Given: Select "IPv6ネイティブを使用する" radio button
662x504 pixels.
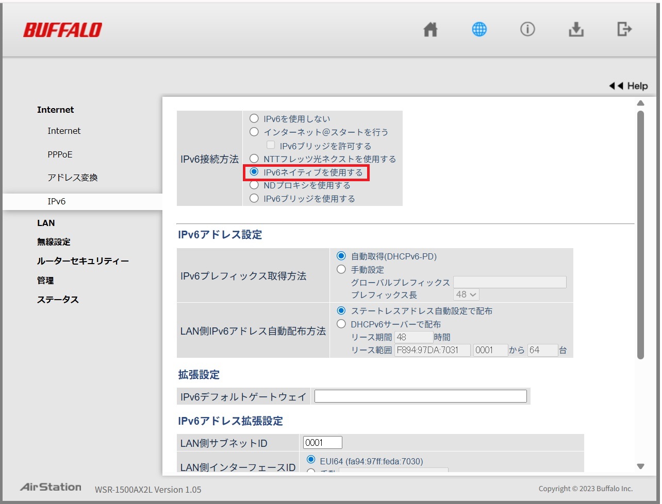Looking at the screenshot, I should point(254,172).
